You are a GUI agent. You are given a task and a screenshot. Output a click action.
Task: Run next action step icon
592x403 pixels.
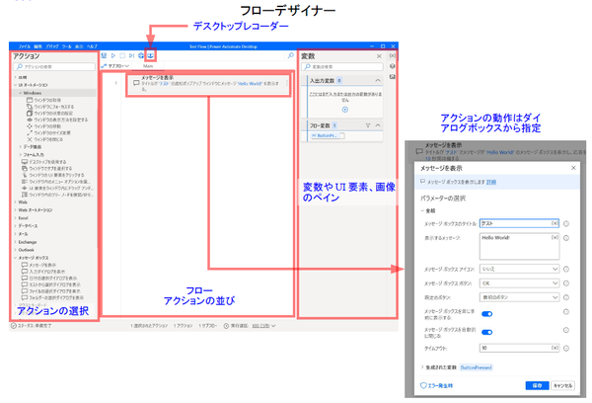[x=131, y=55]
